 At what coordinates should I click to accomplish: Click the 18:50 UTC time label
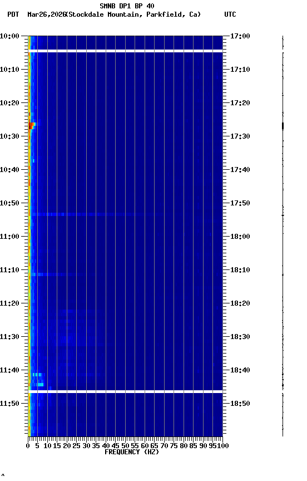(x=240, y=404)
